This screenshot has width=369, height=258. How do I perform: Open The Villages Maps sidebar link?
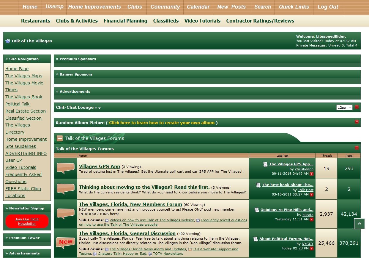pos(24,76)
